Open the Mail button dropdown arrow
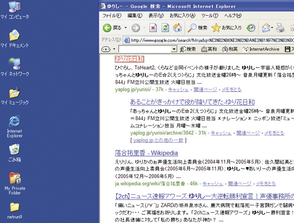 click(x=272, y=28)
